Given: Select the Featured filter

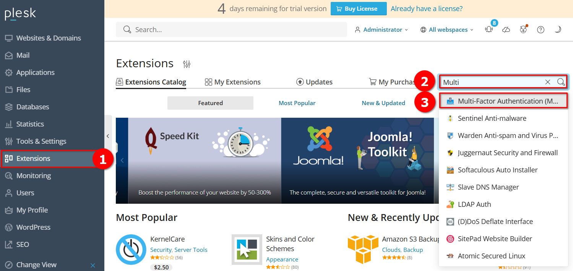Looking at the screenshot, I should pyautogui.click(x=210, y=103).
